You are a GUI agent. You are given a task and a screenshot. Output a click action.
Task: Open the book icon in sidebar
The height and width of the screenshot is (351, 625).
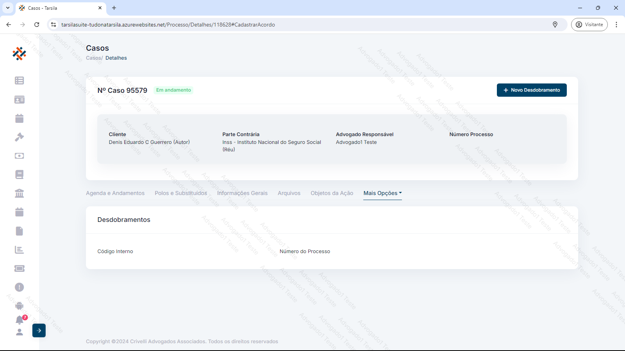click(19, 175)
